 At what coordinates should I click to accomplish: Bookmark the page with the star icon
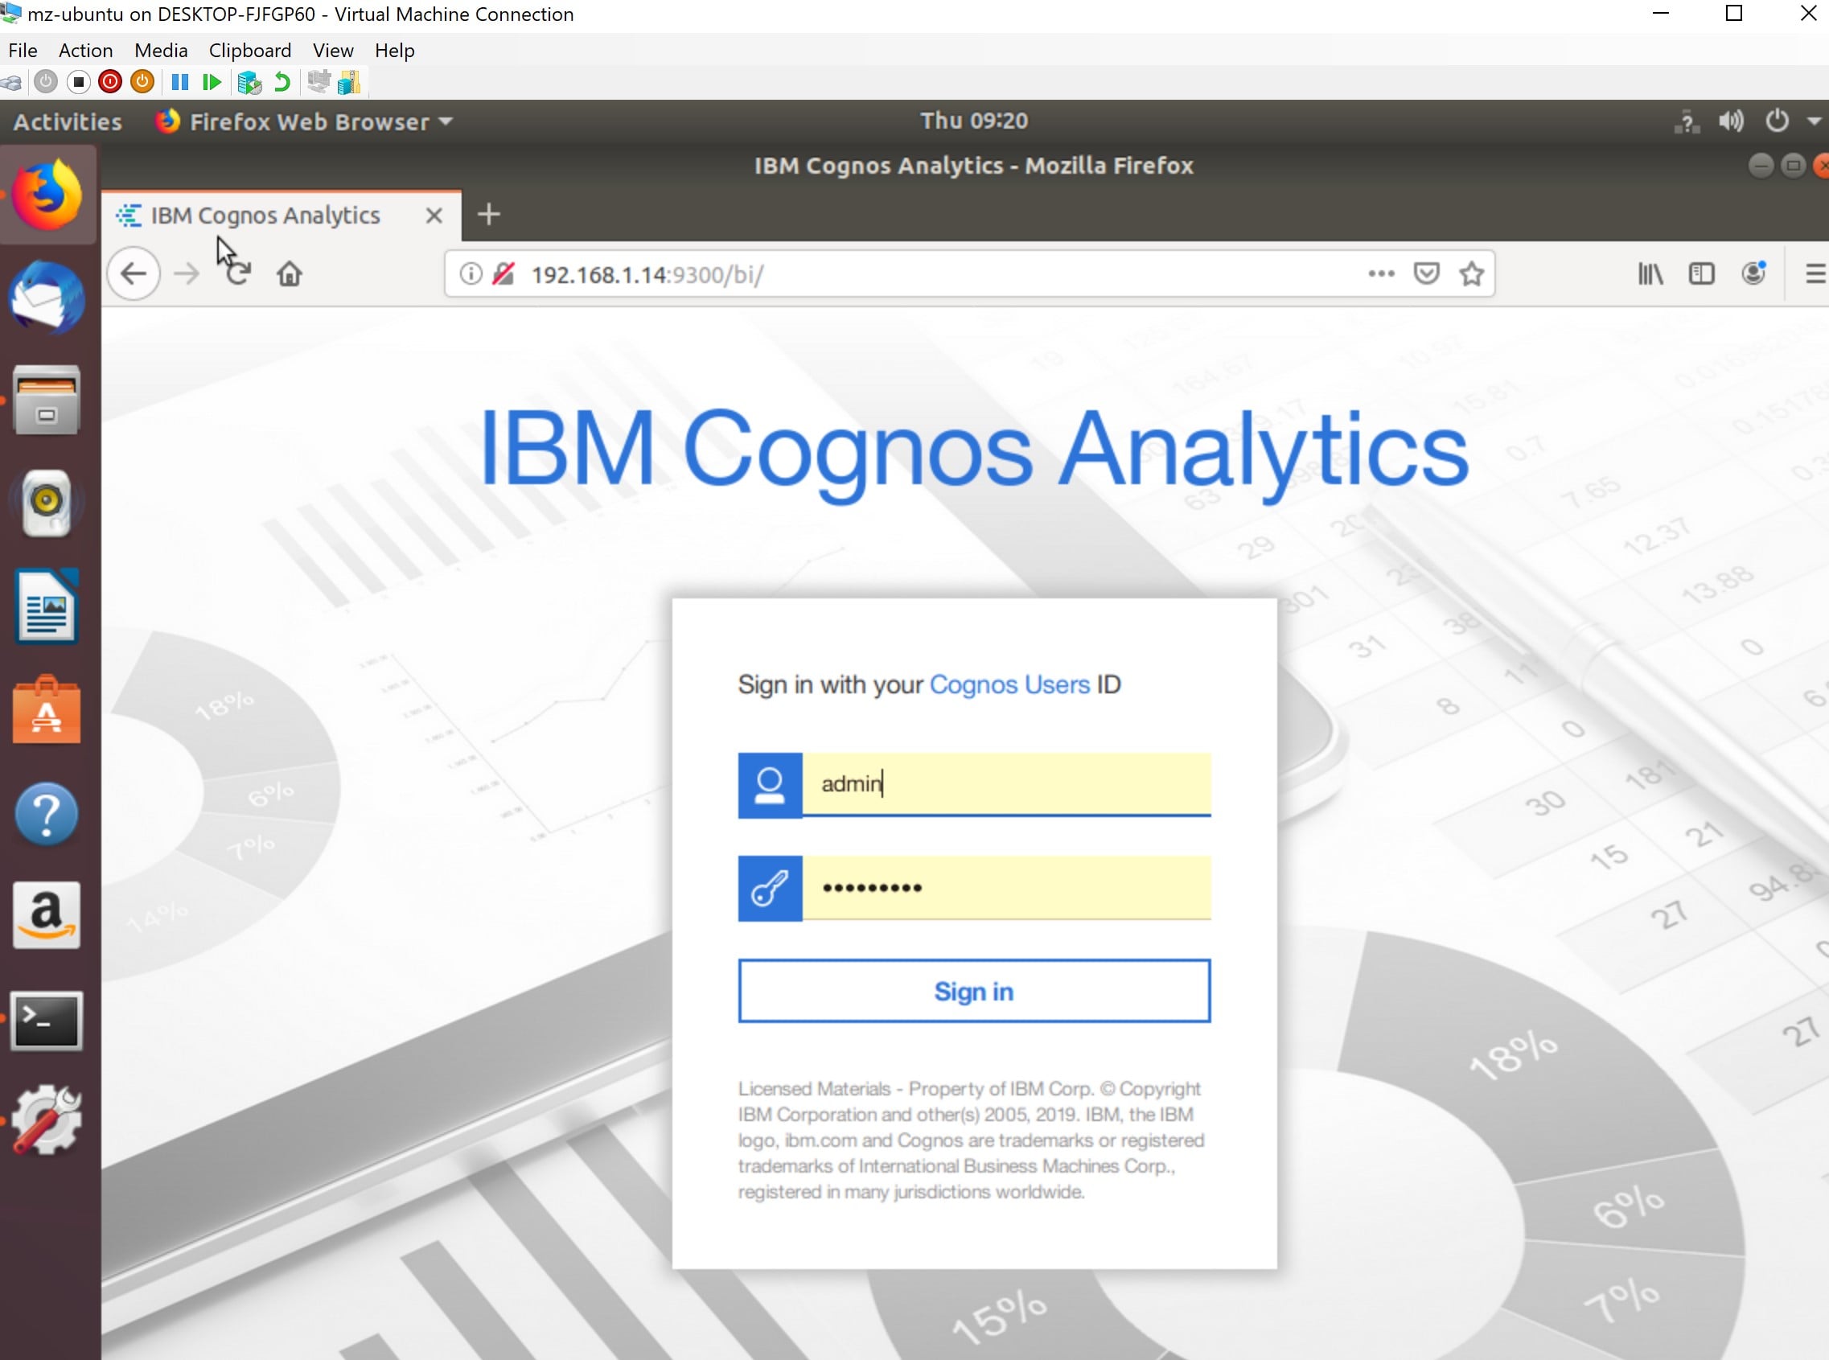tap(1470, 273)
